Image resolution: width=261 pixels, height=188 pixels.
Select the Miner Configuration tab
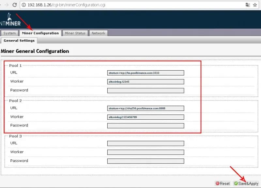[x=40, y=33]
